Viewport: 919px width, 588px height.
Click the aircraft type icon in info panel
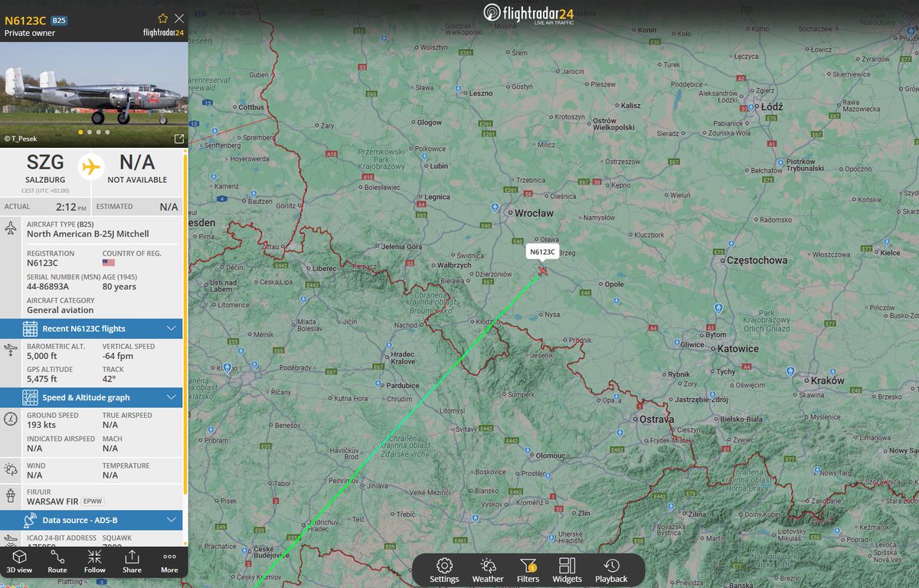[11, 228]
